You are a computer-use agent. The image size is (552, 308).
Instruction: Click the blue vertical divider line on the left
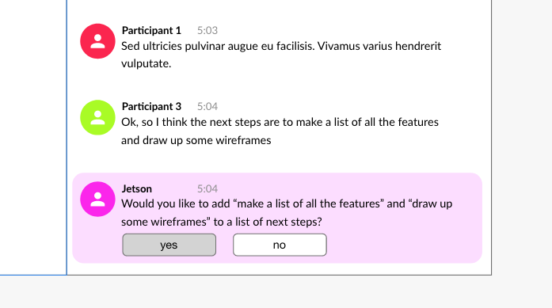pyautogui.click(x=67, y=137)
